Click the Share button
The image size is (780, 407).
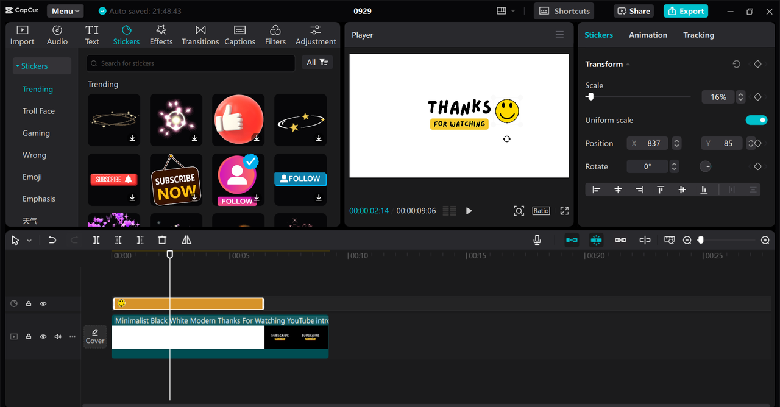[634, 11]
